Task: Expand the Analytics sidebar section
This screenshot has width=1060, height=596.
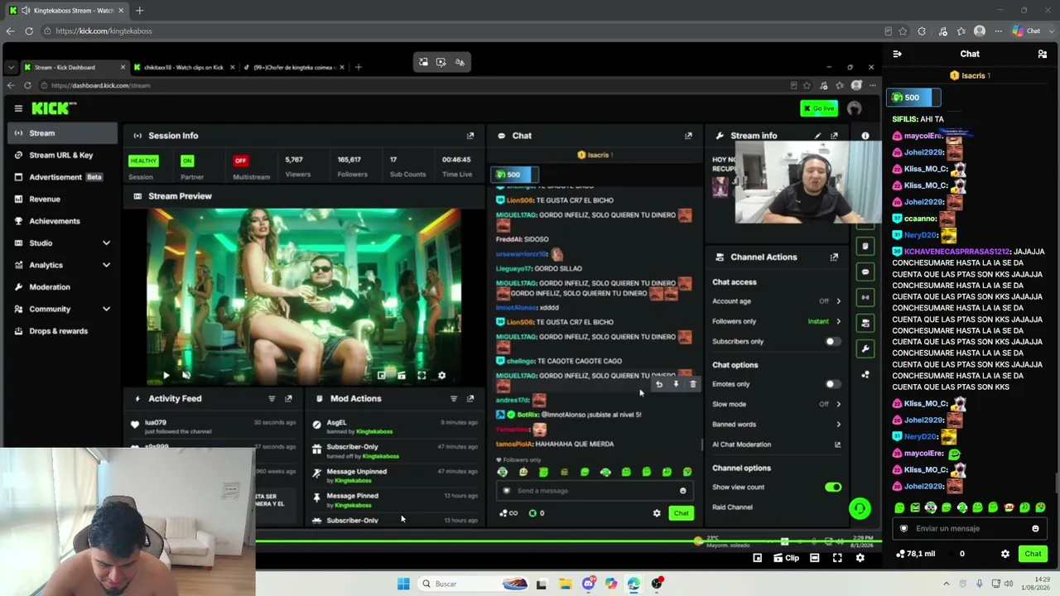Action: 106,265
